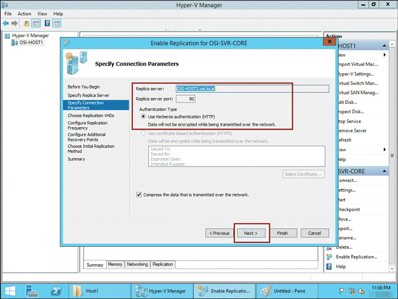Open the File menu

click(8, 14)
